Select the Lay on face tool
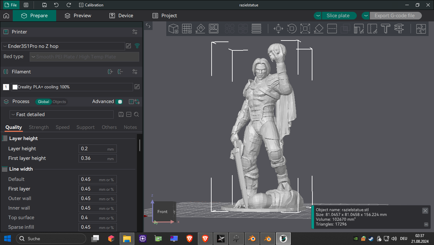The image size is (434, 245). 318,29
